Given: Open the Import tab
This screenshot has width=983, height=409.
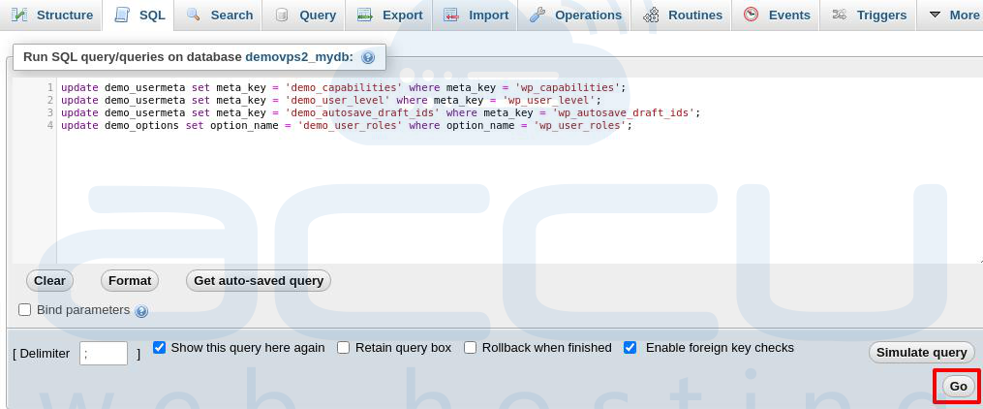Looking at the screenshot, I should click(x=476, y=16).
